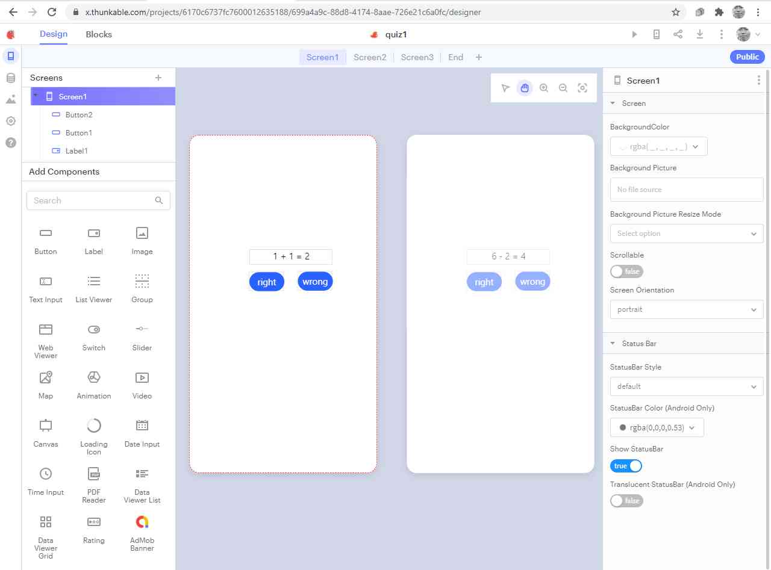Open the Screen Orientation dropdown
Image resolution: width=771 pixels, height=570 pixels.
click(686, 309)
